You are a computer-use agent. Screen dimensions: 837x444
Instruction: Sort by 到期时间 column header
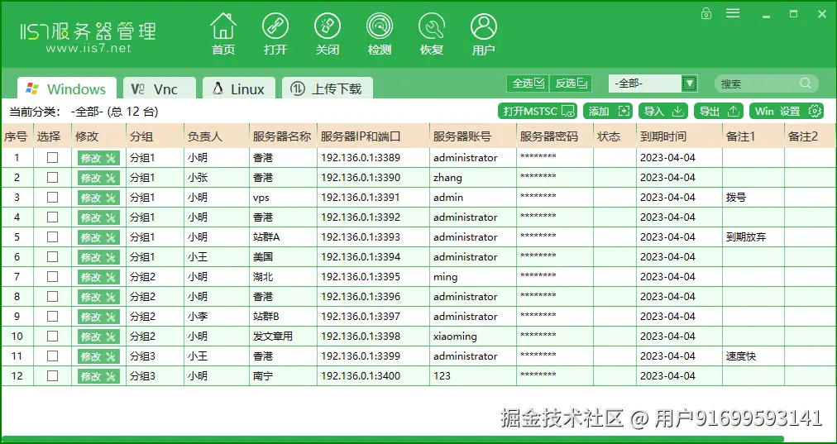point(679,136)
